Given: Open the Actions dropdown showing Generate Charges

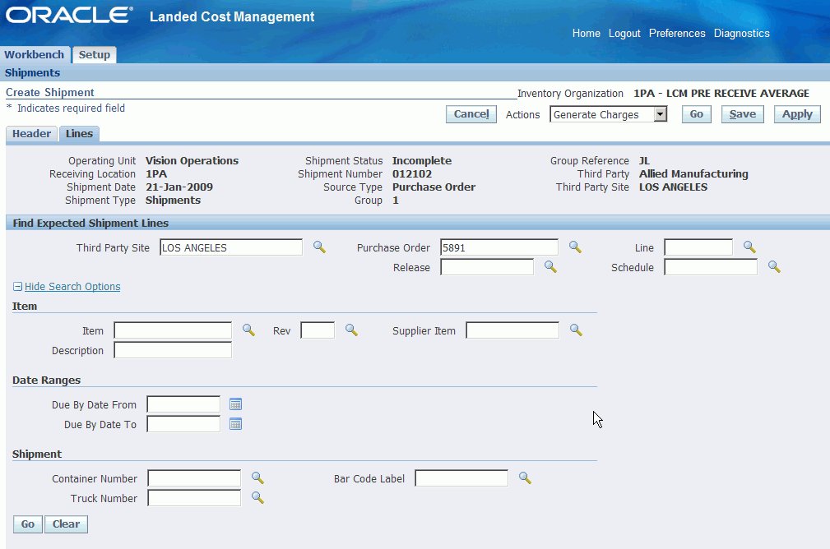Looking at the screenshot, I should pos(608,114).
